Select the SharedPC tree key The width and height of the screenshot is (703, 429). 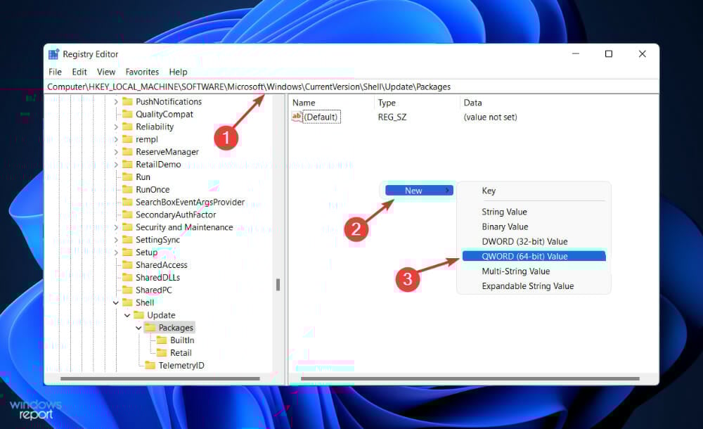click(154, 290)
